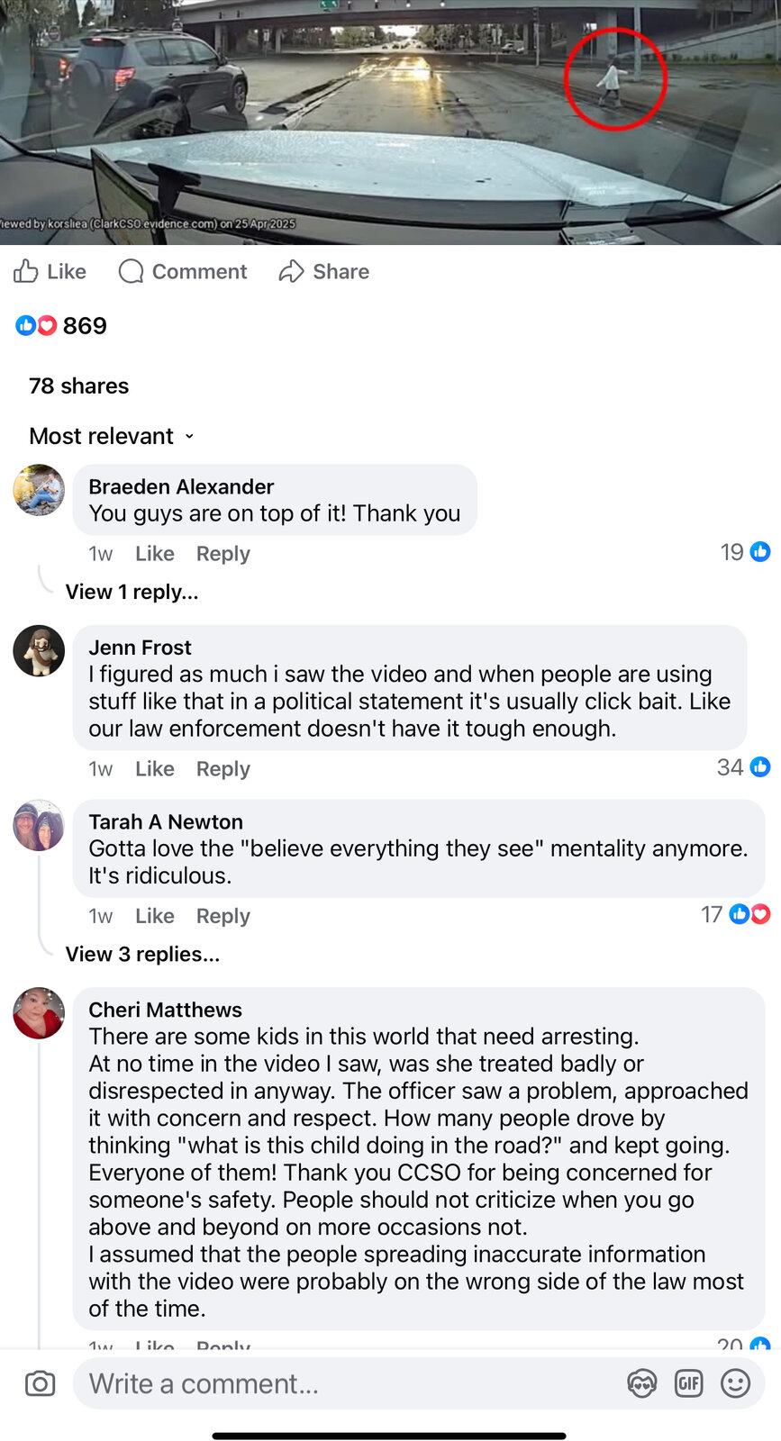Reply to Tarah A Newton's comment
Image resolution: width=781 pixels, height=1441 pixels.
click(222, 916)
